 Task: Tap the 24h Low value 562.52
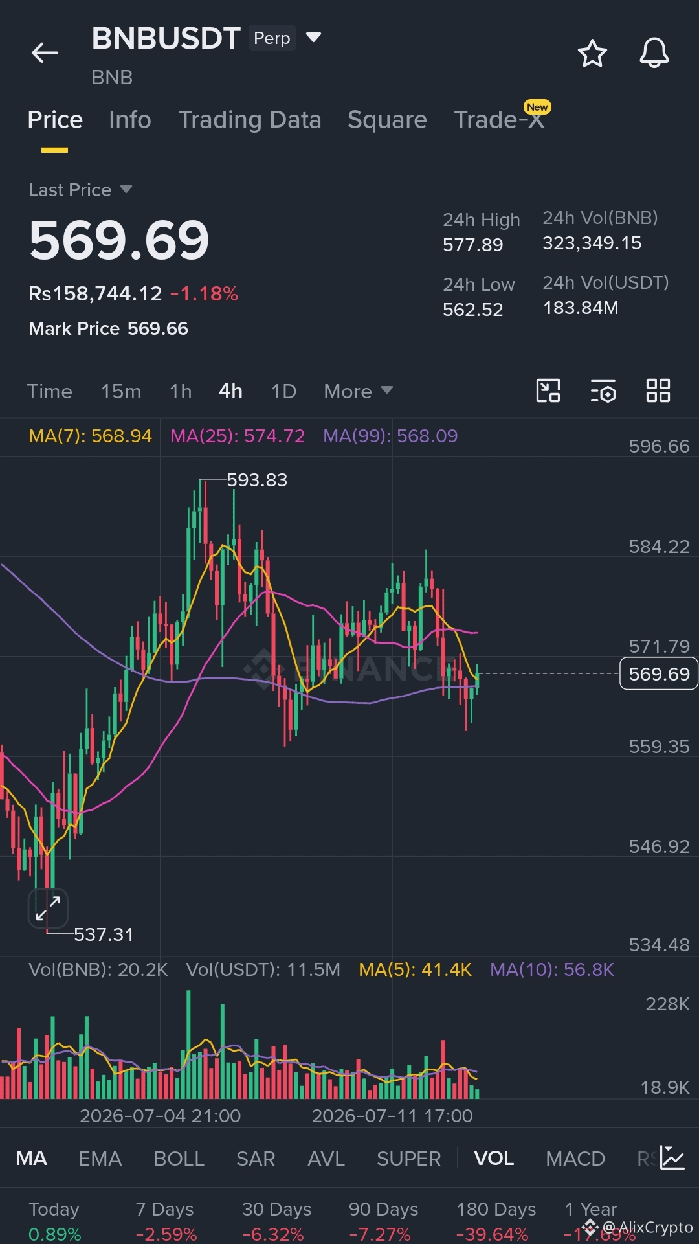(473, 310)
